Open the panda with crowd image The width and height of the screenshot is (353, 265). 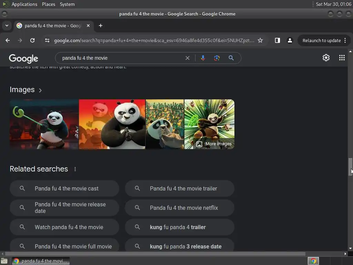(165, 124)
